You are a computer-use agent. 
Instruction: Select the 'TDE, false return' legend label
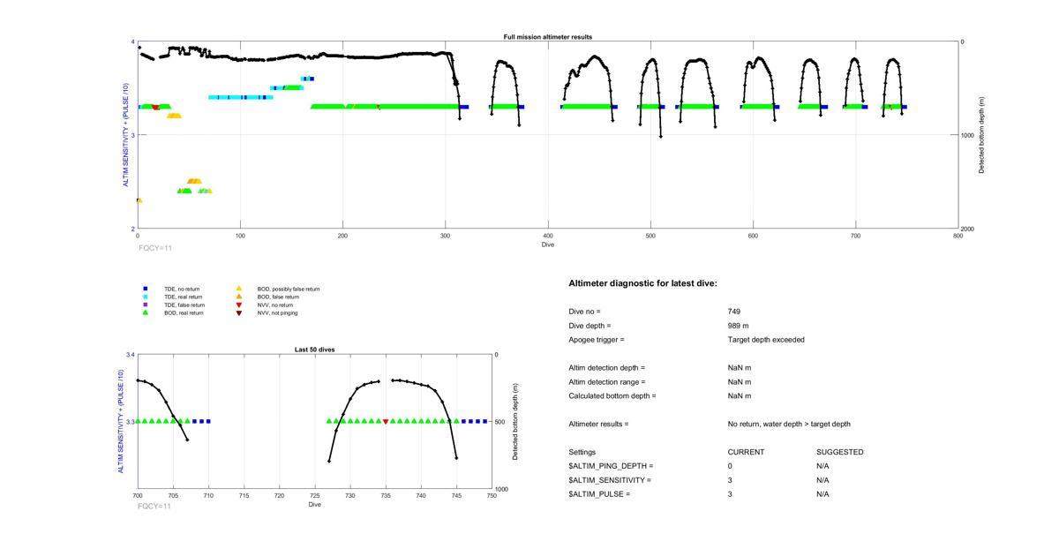184,305
